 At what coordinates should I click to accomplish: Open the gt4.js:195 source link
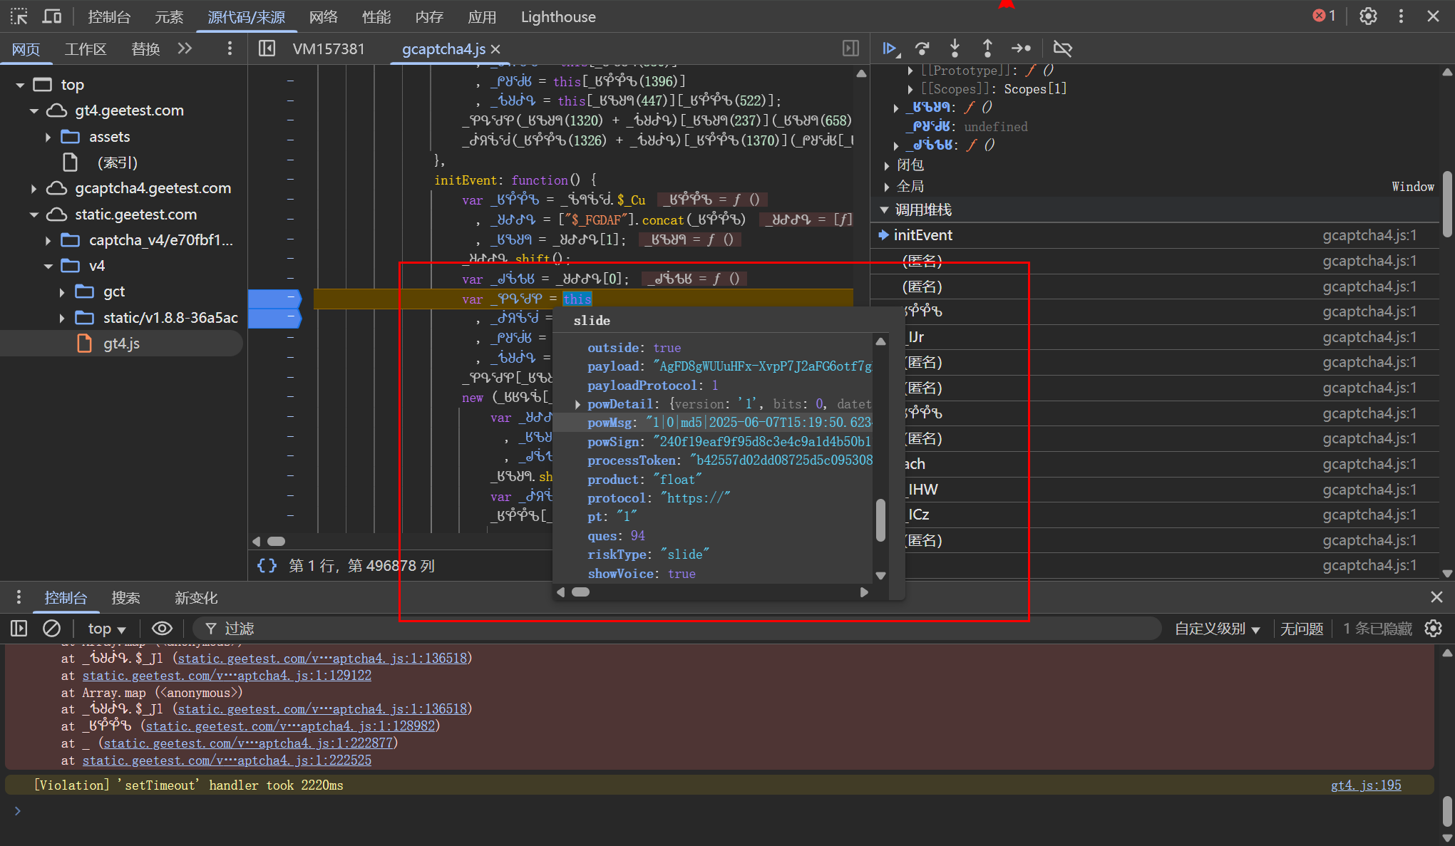pyautogui.click(x=1366, y=785)
